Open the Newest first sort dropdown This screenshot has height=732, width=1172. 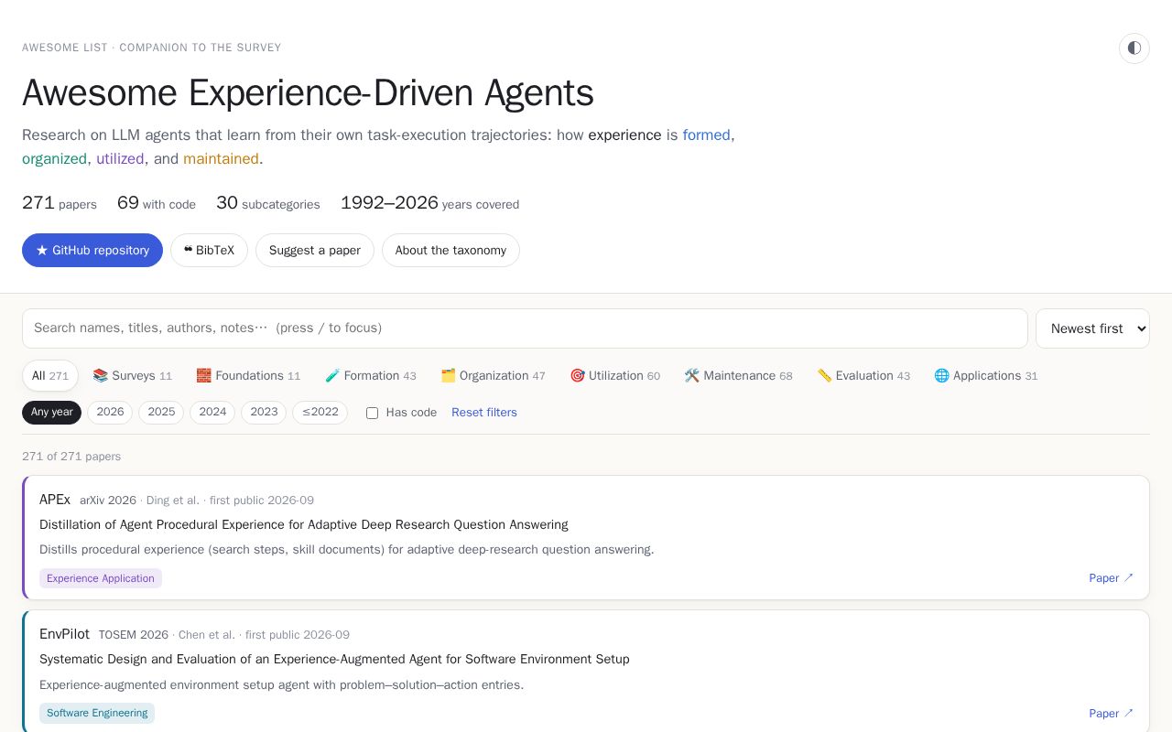pyautogui.click(x=1092, y=328)
